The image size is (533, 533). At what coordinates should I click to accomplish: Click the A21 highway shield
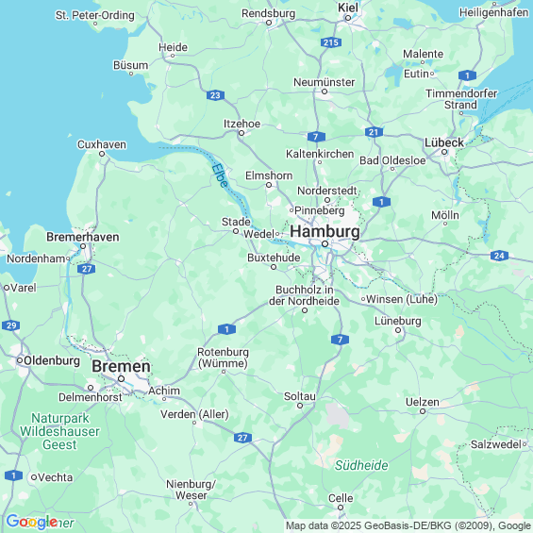click(x=374, y=132)
